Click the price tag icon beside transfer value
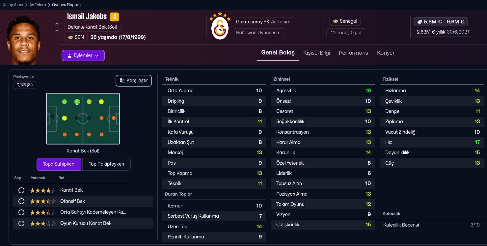Screen dimensions: 487x246 [x=419, y=22]
